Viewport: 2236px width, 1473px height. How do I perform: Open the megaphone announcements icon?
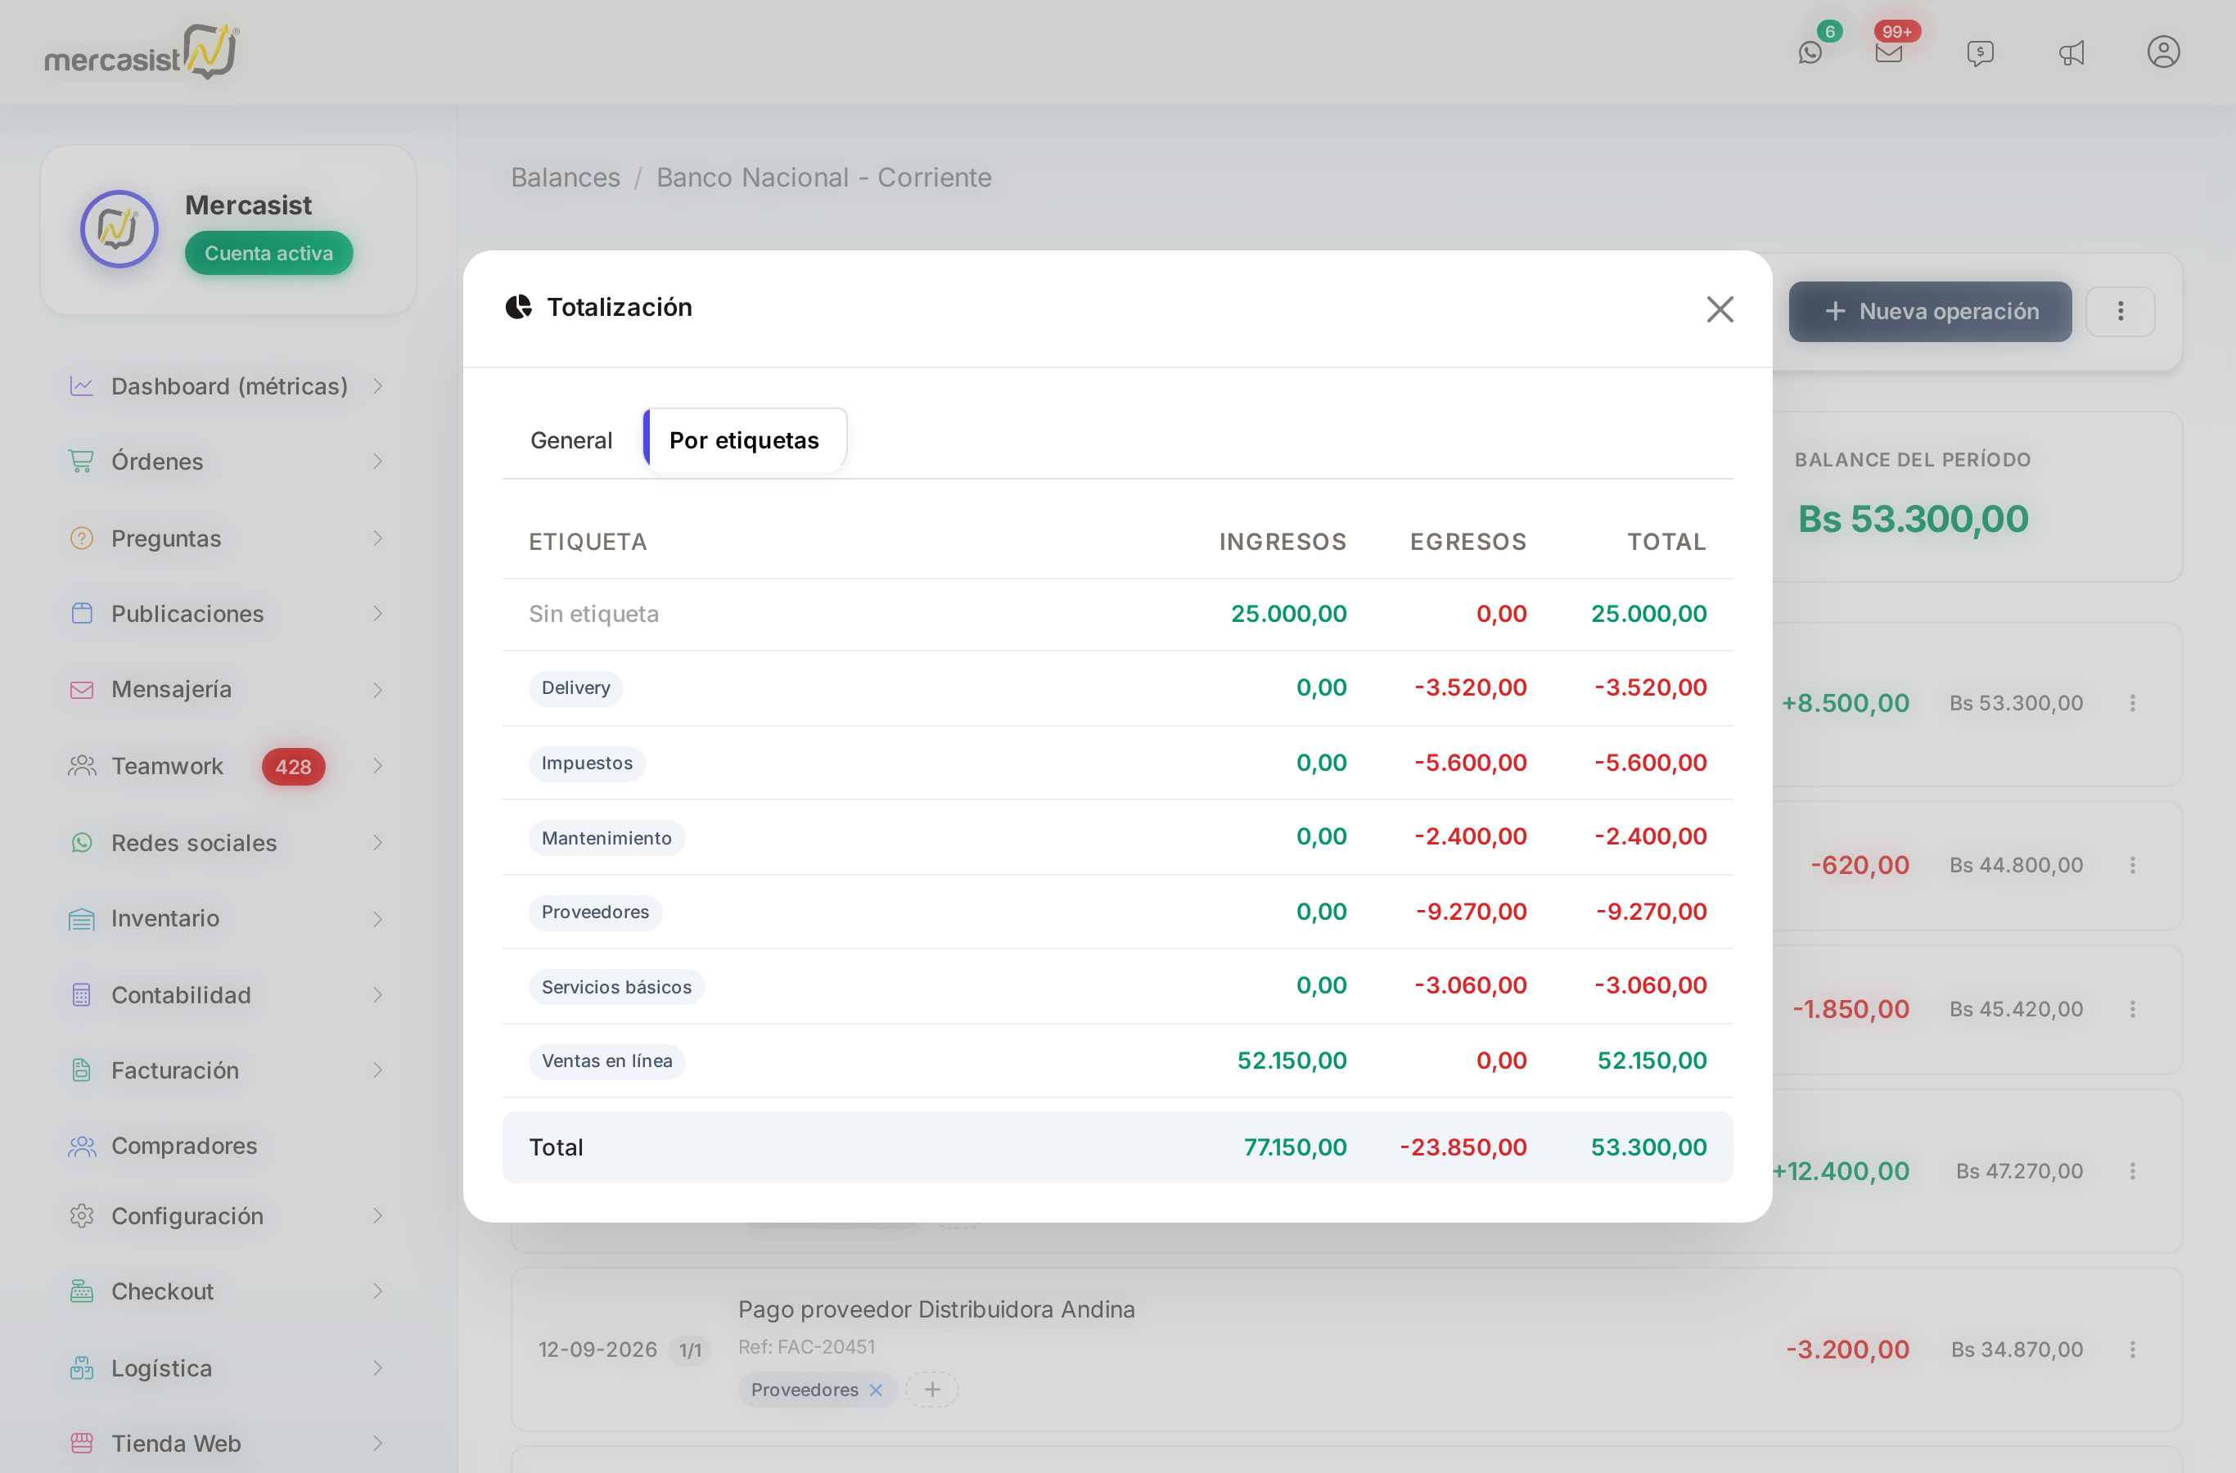point(2071,52)
